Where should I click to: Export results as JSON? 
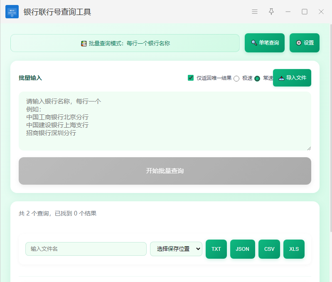[242, 249]
